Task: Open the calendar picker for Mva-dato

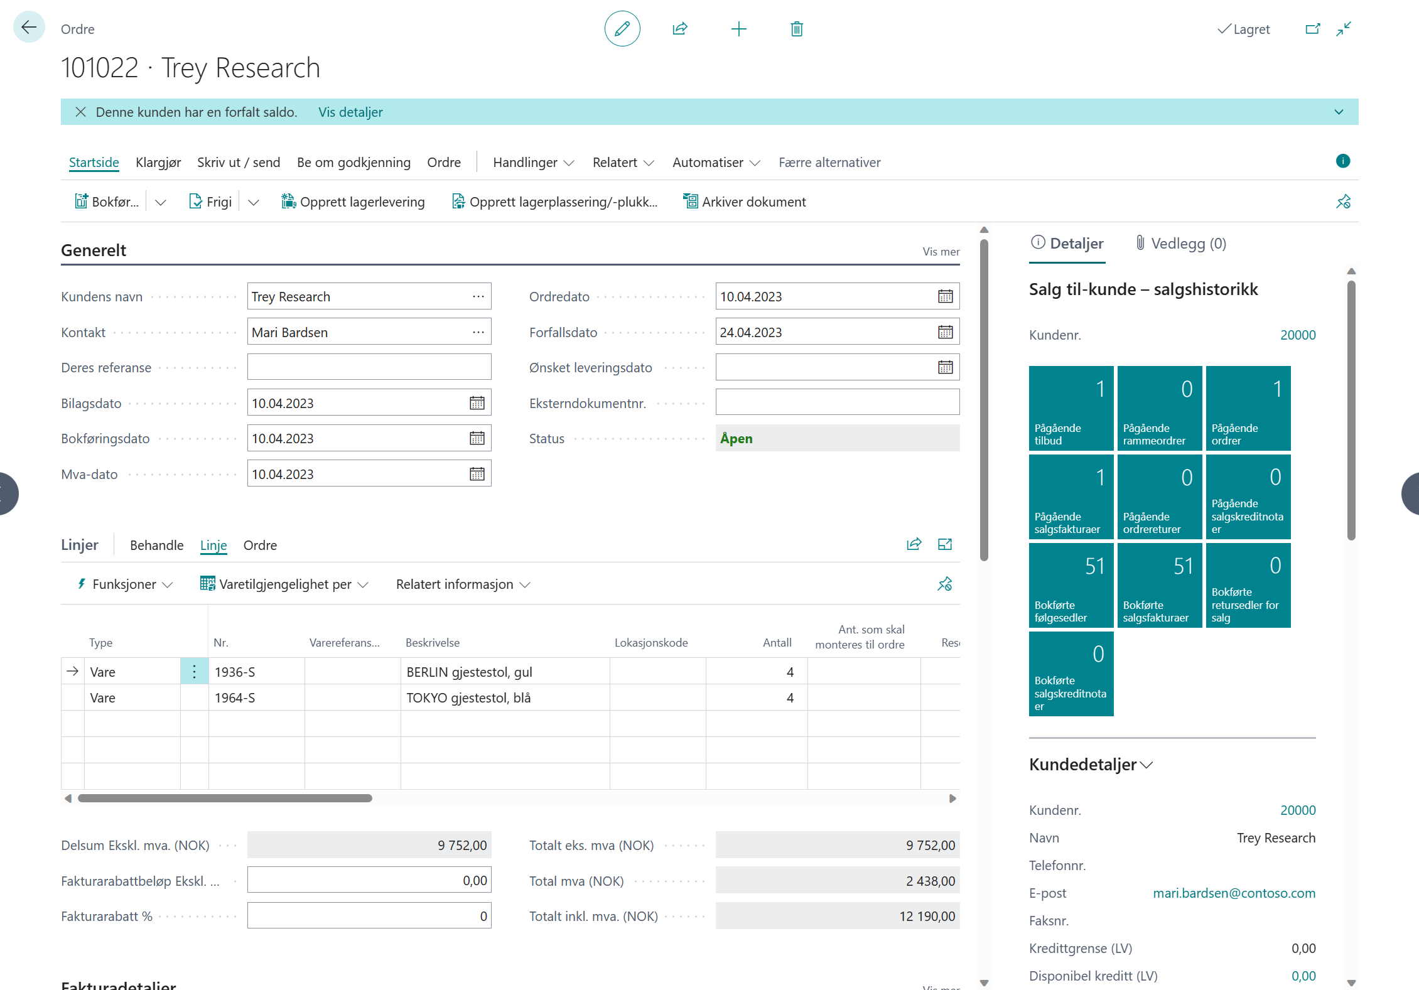Action: 477,474
